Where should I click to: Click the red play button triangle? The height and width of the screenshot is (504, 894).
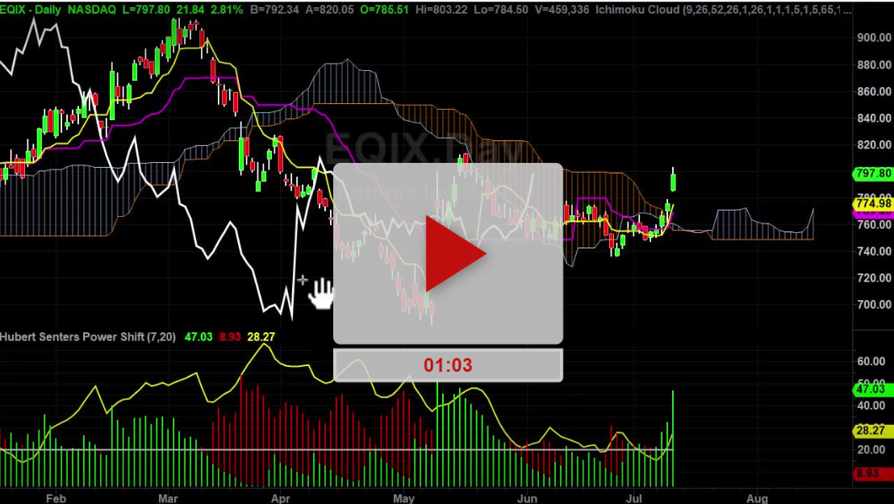(x=453, y=253)
